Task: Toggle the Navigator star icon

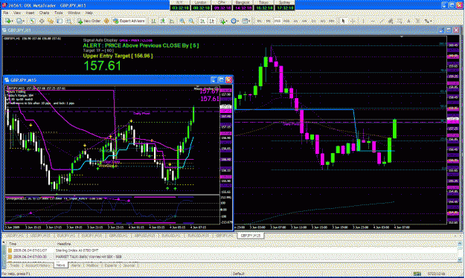Action: (x=51, y=21)
